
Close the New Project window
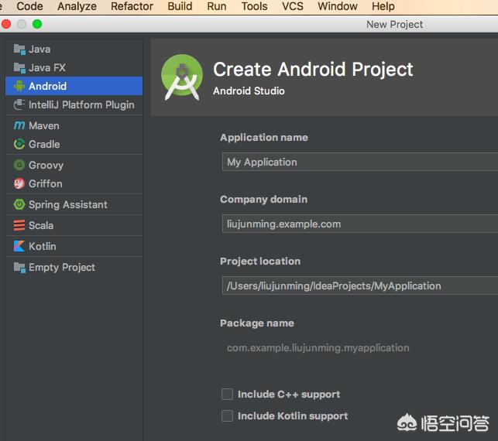(x=6, y=24)
